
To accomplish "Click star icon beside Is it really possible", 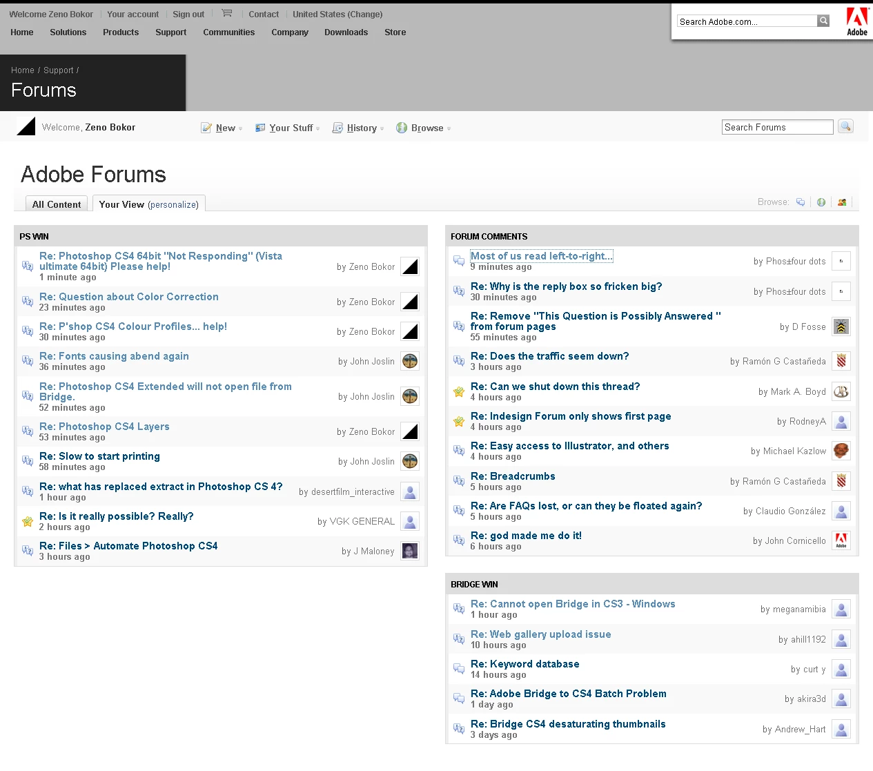I will click(28, 521).
